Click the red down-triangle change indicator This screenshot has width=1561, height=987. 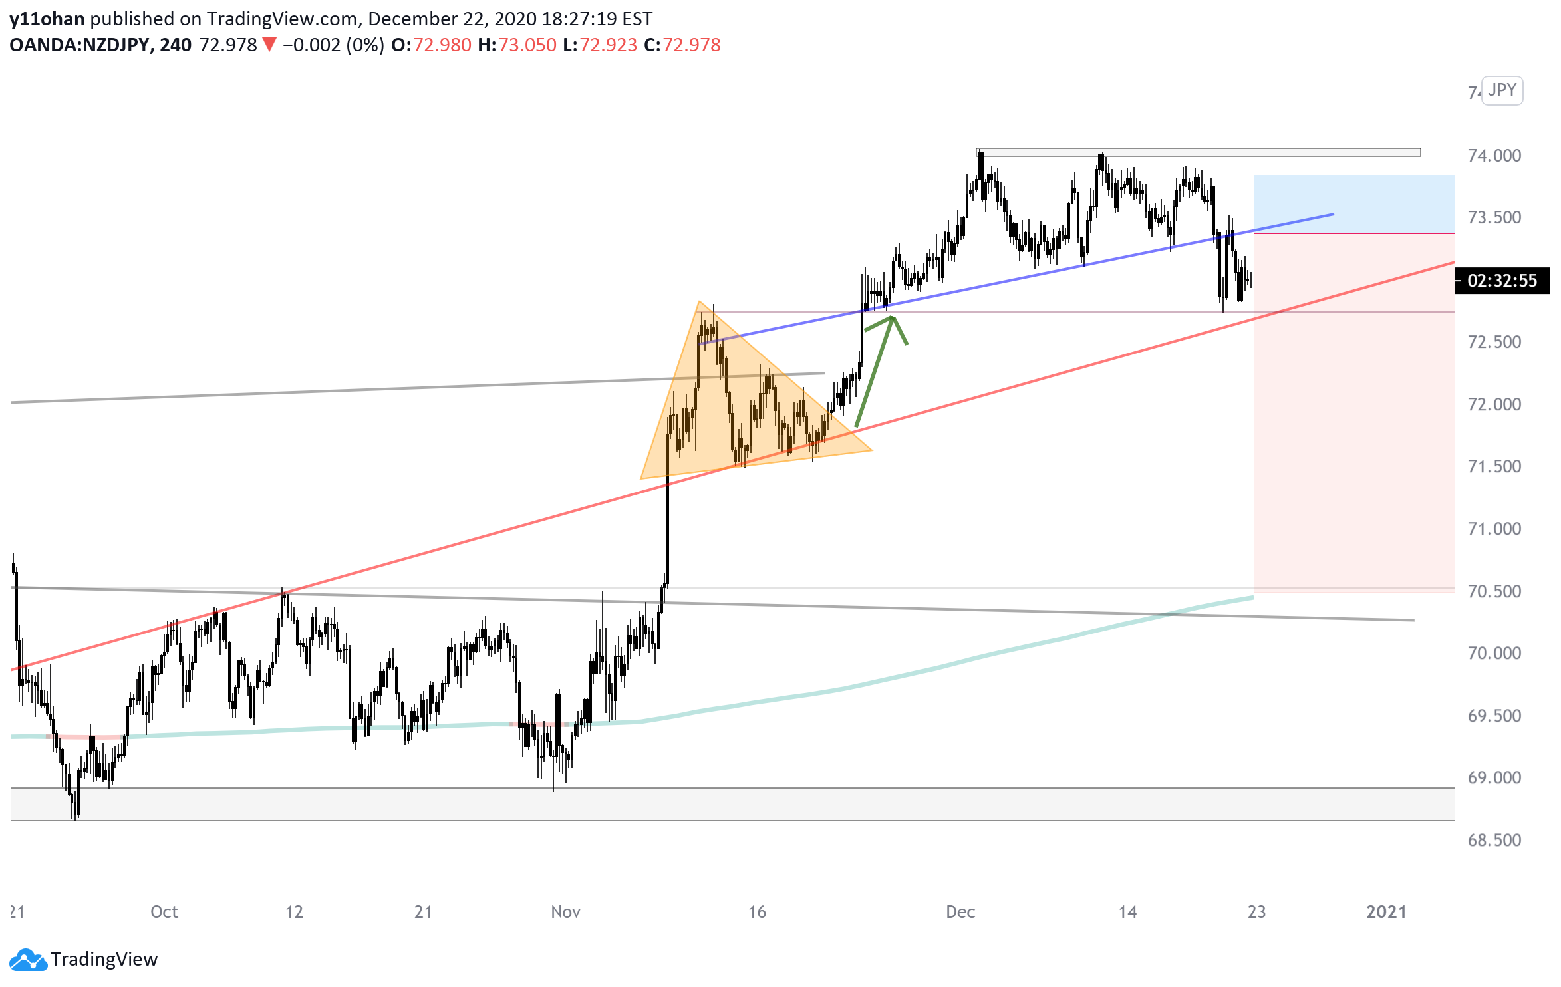point(269,45)
